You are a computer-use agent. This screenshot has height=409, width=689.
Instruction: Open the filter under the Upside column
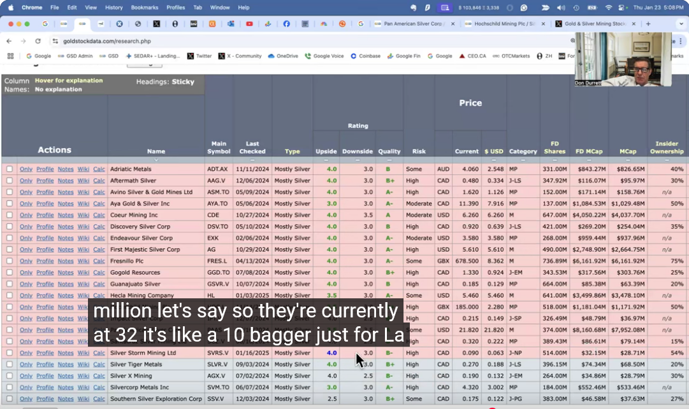(x=326, y=160)
